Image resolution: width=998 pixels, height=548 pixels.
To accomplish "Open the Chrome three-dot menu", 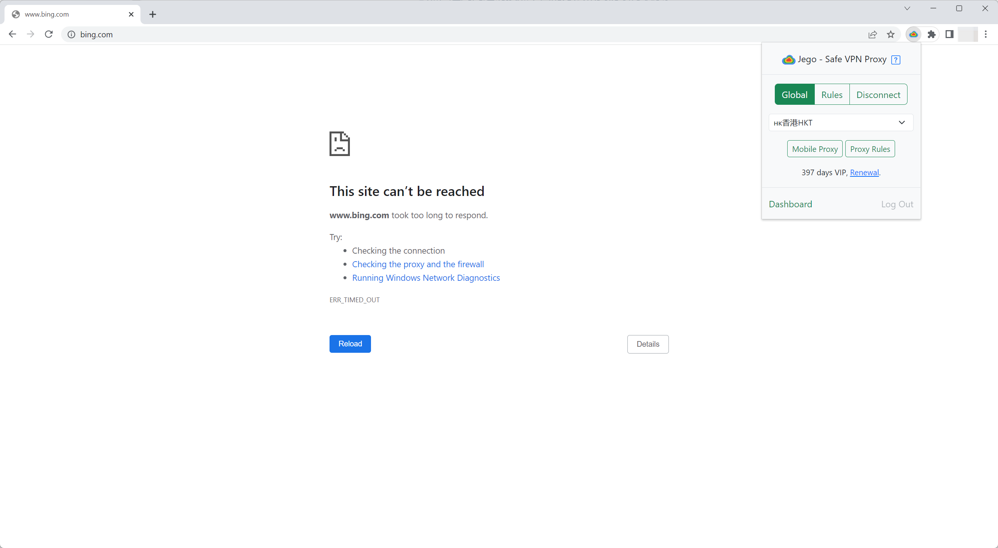I will [986, 34].
